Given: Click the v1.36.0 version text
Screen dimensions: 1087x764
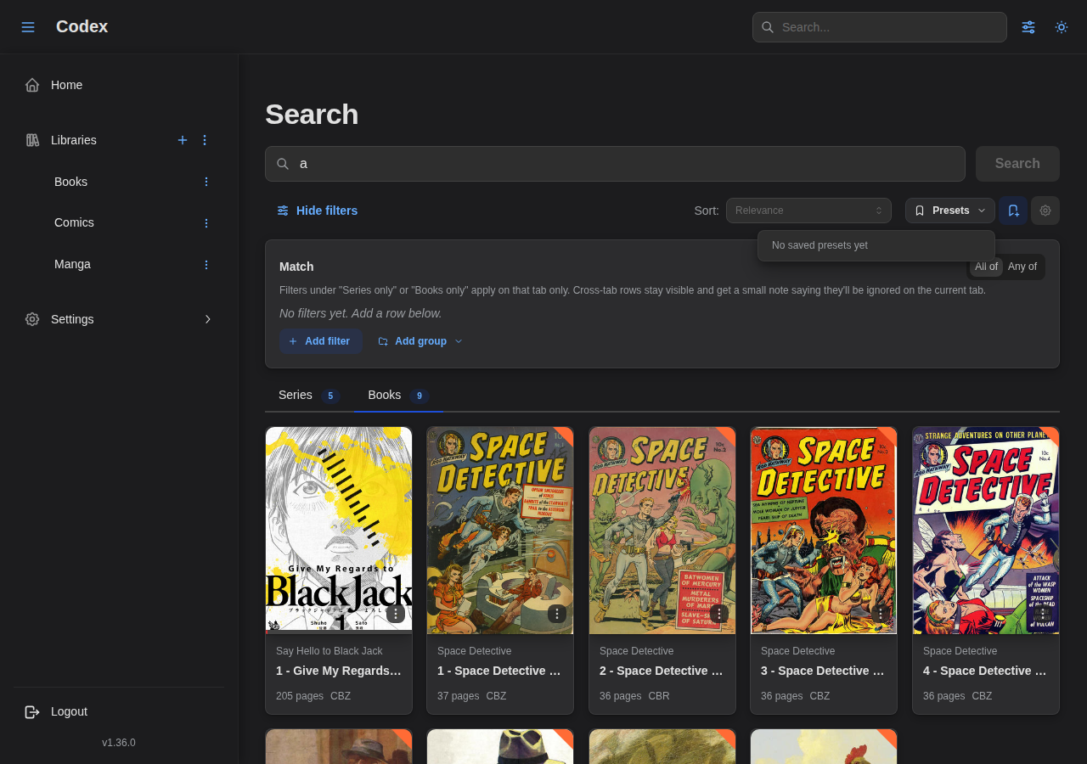Looking at the screenshot, I should 119,743.
